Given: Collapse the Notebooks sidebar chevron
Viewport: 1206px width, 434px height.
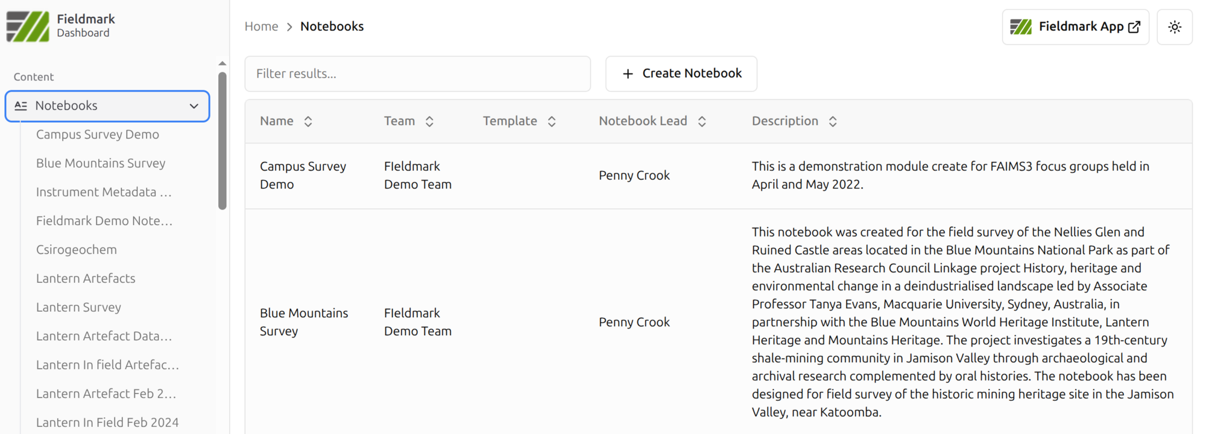Looking at the screenshot, I should click(x=194, y=106).
